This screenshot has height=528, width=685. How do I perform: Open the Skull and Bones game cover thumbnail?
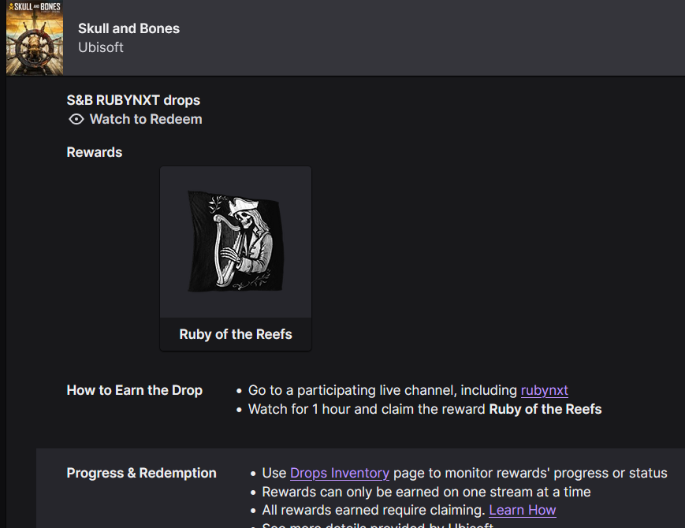tap(35, 38)
